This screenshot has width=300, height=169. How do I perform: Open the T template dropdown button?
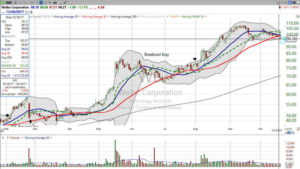294,3
